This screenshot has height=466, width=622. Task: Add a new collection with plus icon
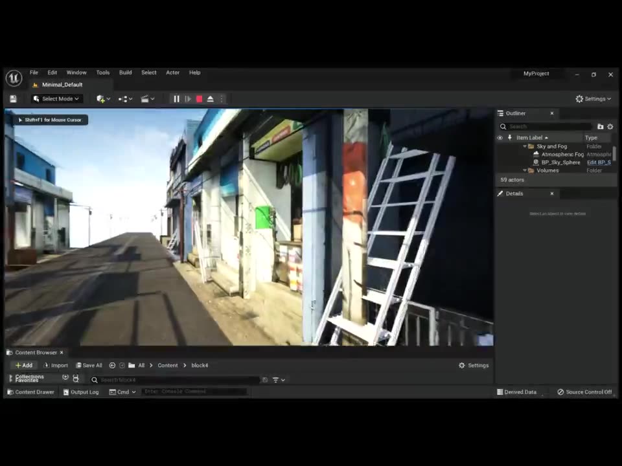coord(65,377)
